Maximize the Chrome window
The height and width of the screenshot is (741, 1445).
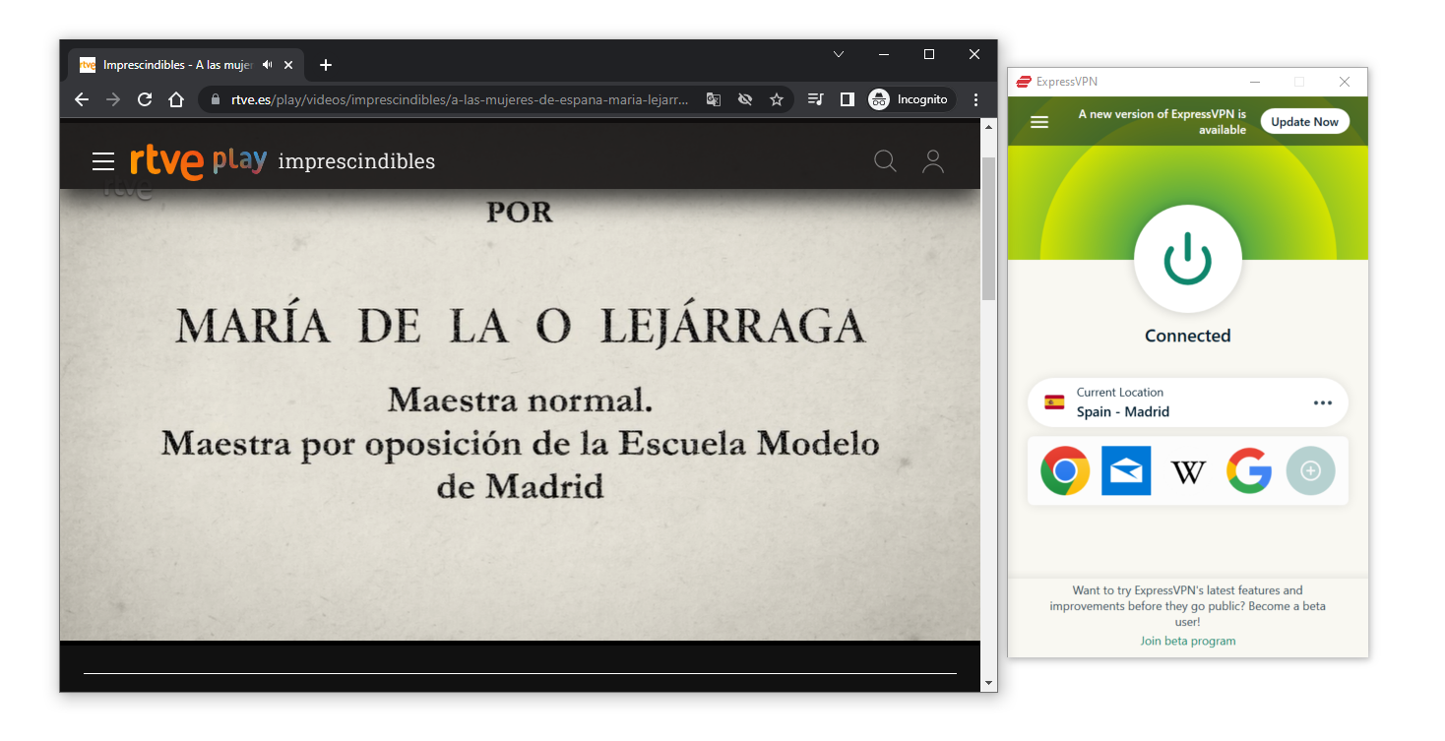[x=929, y=54]
